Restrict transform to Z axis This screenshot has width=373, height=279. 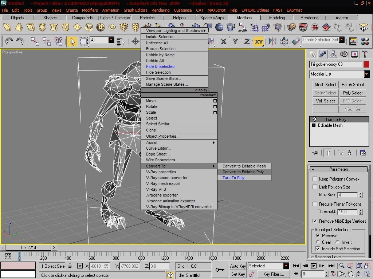click(x=247, y=41)
